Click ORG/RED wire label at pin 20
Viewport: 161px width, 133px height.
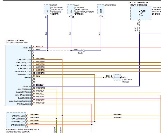coord(40,103)
